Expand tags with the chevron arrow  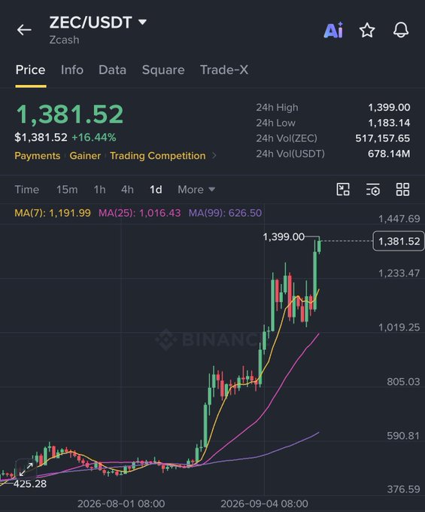pos(214,156)
